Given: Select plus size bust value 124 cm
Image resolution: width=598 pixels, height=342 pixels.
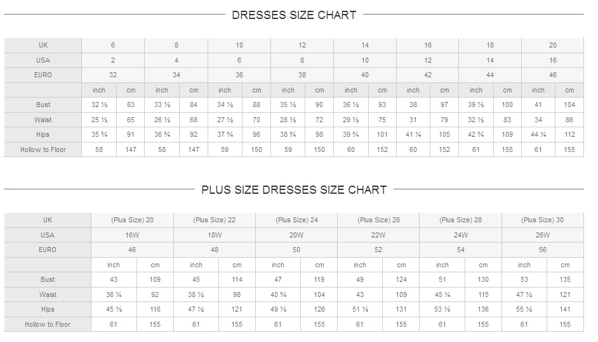Looking at the screenshot, I should pyautogui.click(x=401, y=279).
